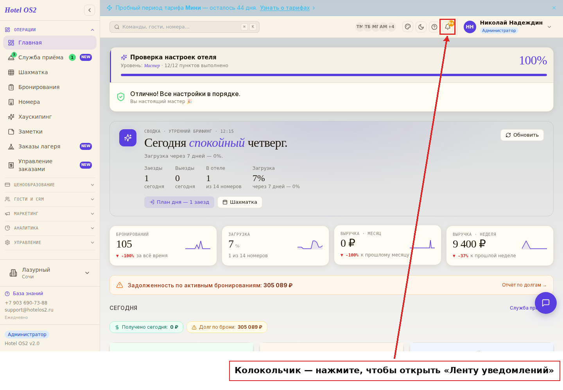Open help question mark icon
The height and width of the screenshot is (390, 563).
434,27
